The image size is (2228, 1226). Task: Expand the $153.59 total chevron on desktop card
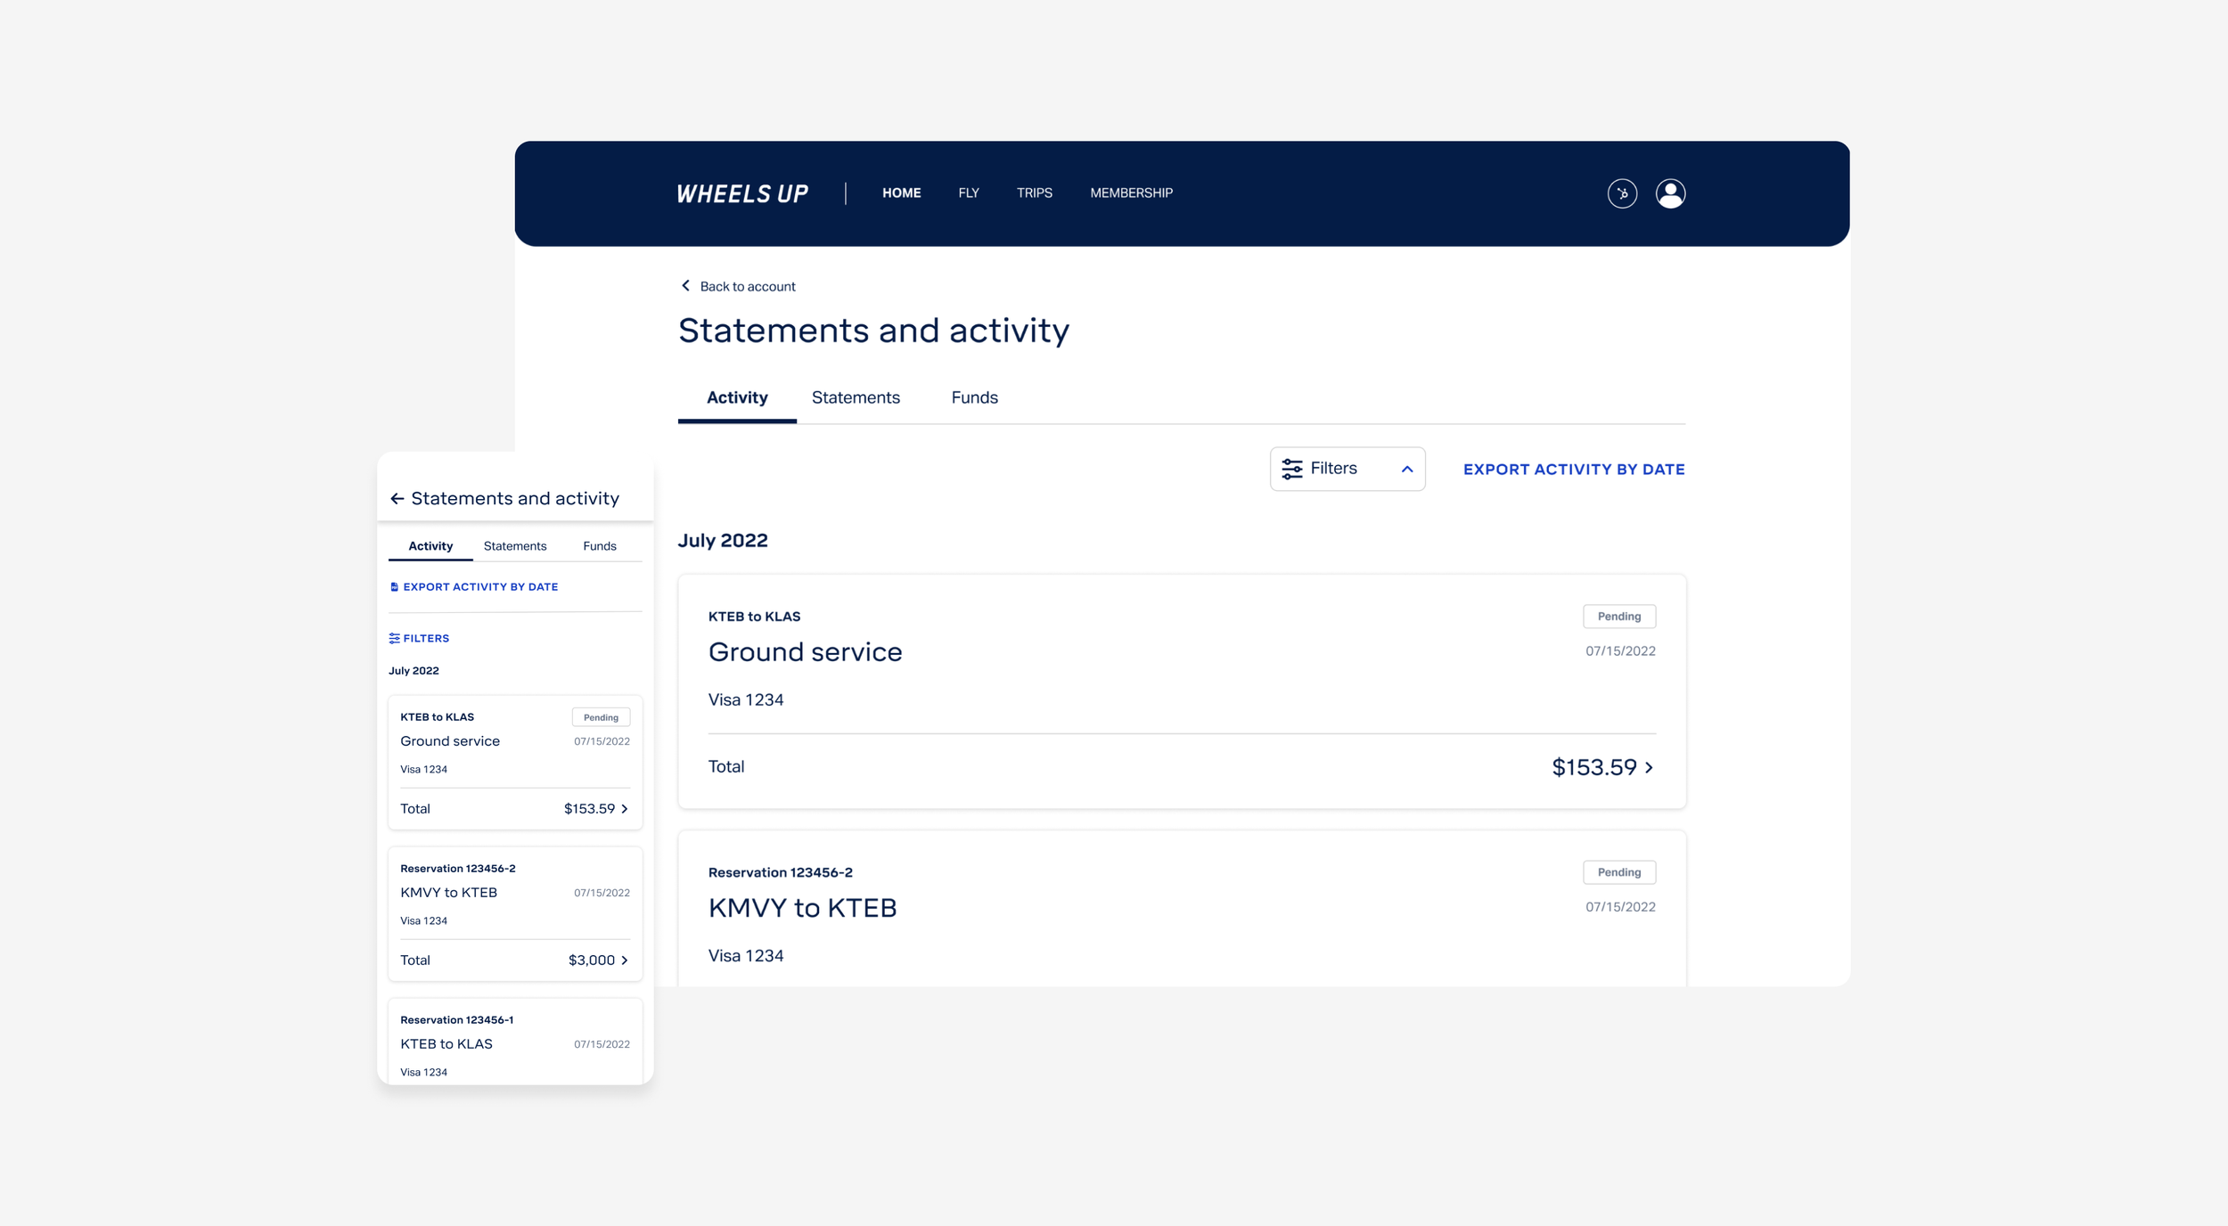coord(1649,767)
